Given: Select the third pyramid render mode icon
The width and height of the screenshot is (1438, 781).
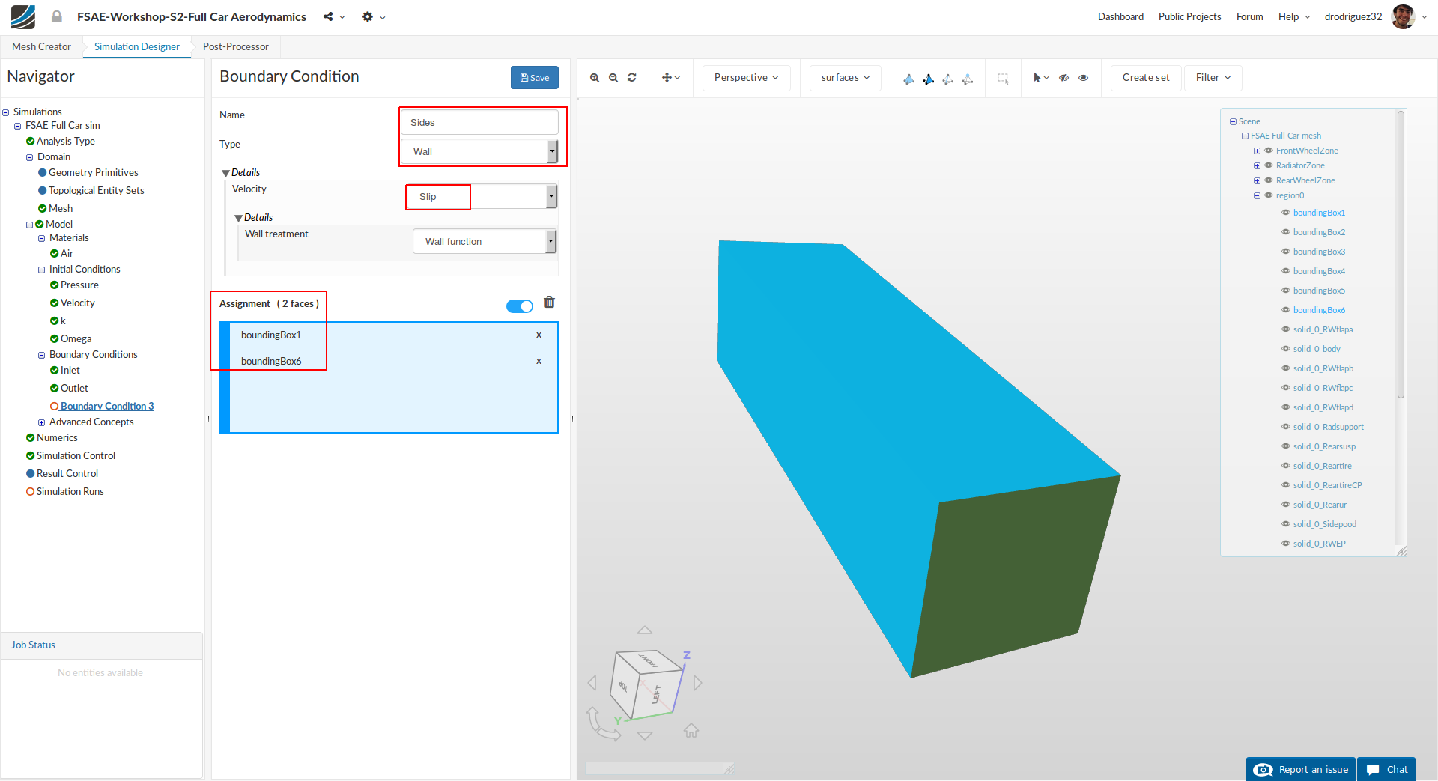Looking at the screenshot, I should [x=948, y=79].
